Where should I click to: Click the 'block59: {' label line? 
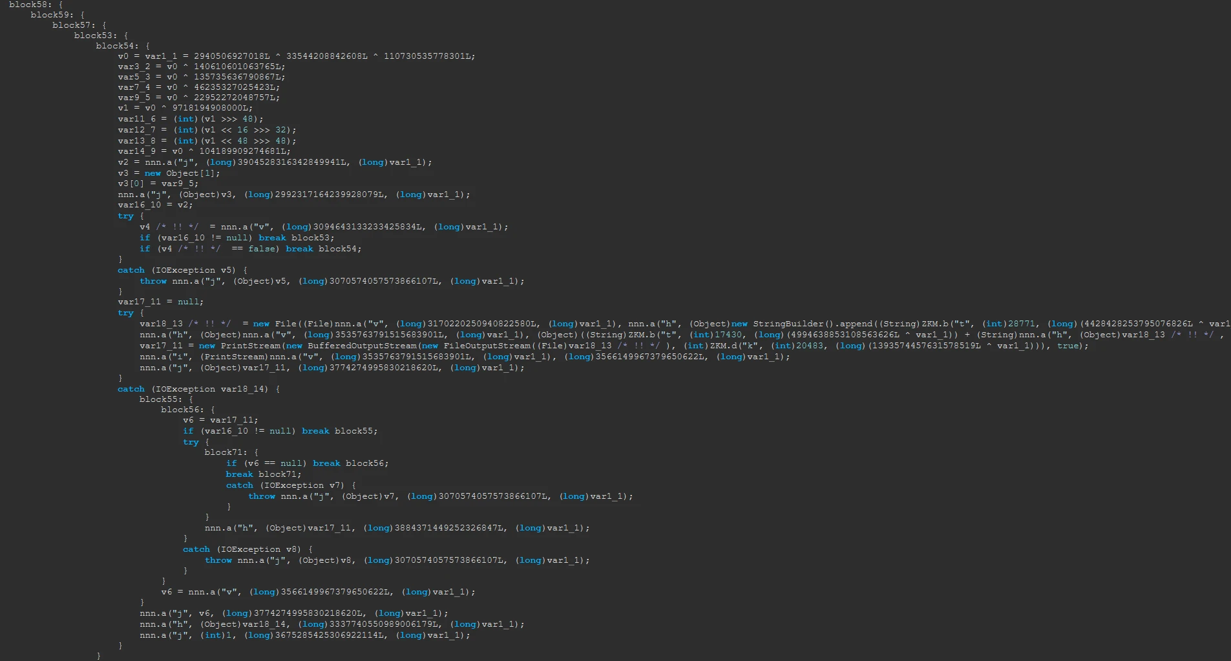tap(58, 15)
